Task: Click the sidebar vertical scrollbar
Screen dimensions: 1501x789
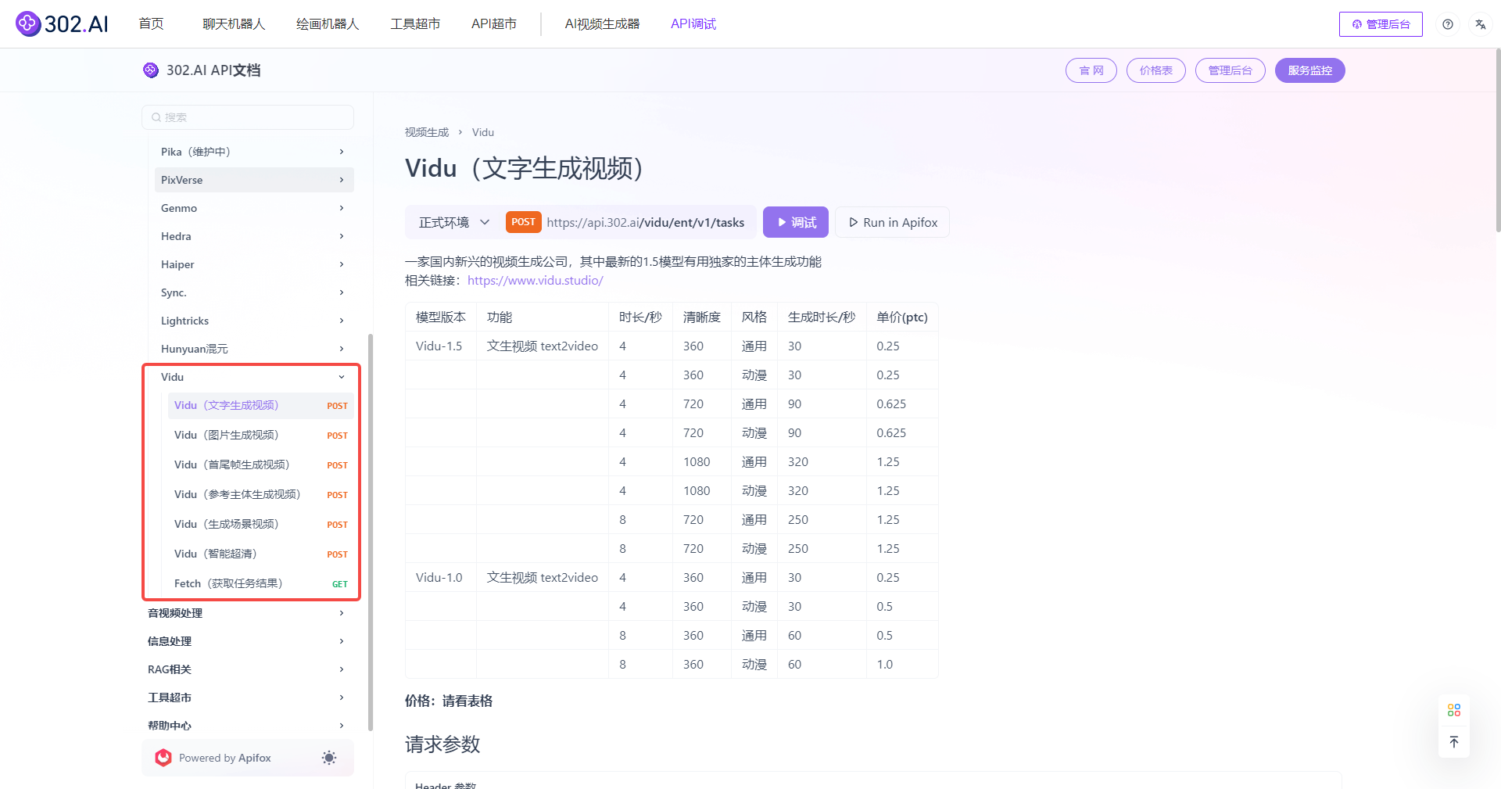Action: click(371, 532)
